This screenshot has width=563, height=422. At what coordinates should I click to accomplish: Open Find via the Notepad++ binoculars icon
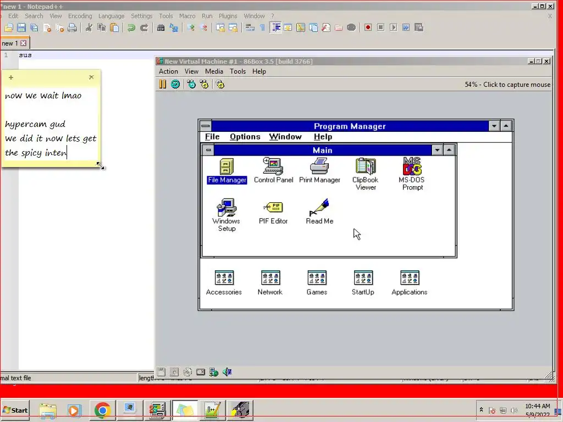pos(161,27)
